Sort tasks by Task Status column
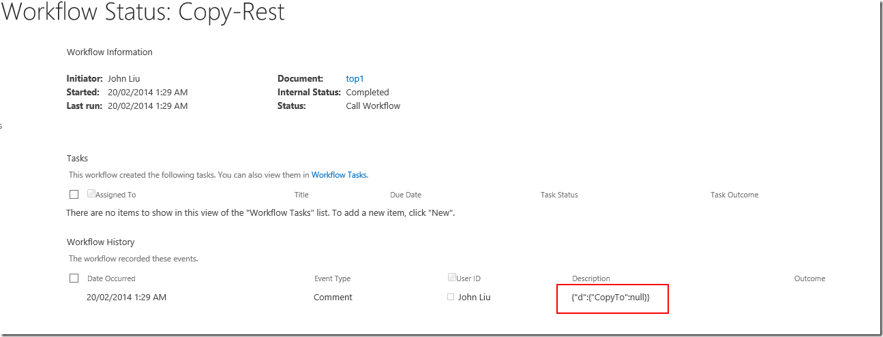 (558, 195)
